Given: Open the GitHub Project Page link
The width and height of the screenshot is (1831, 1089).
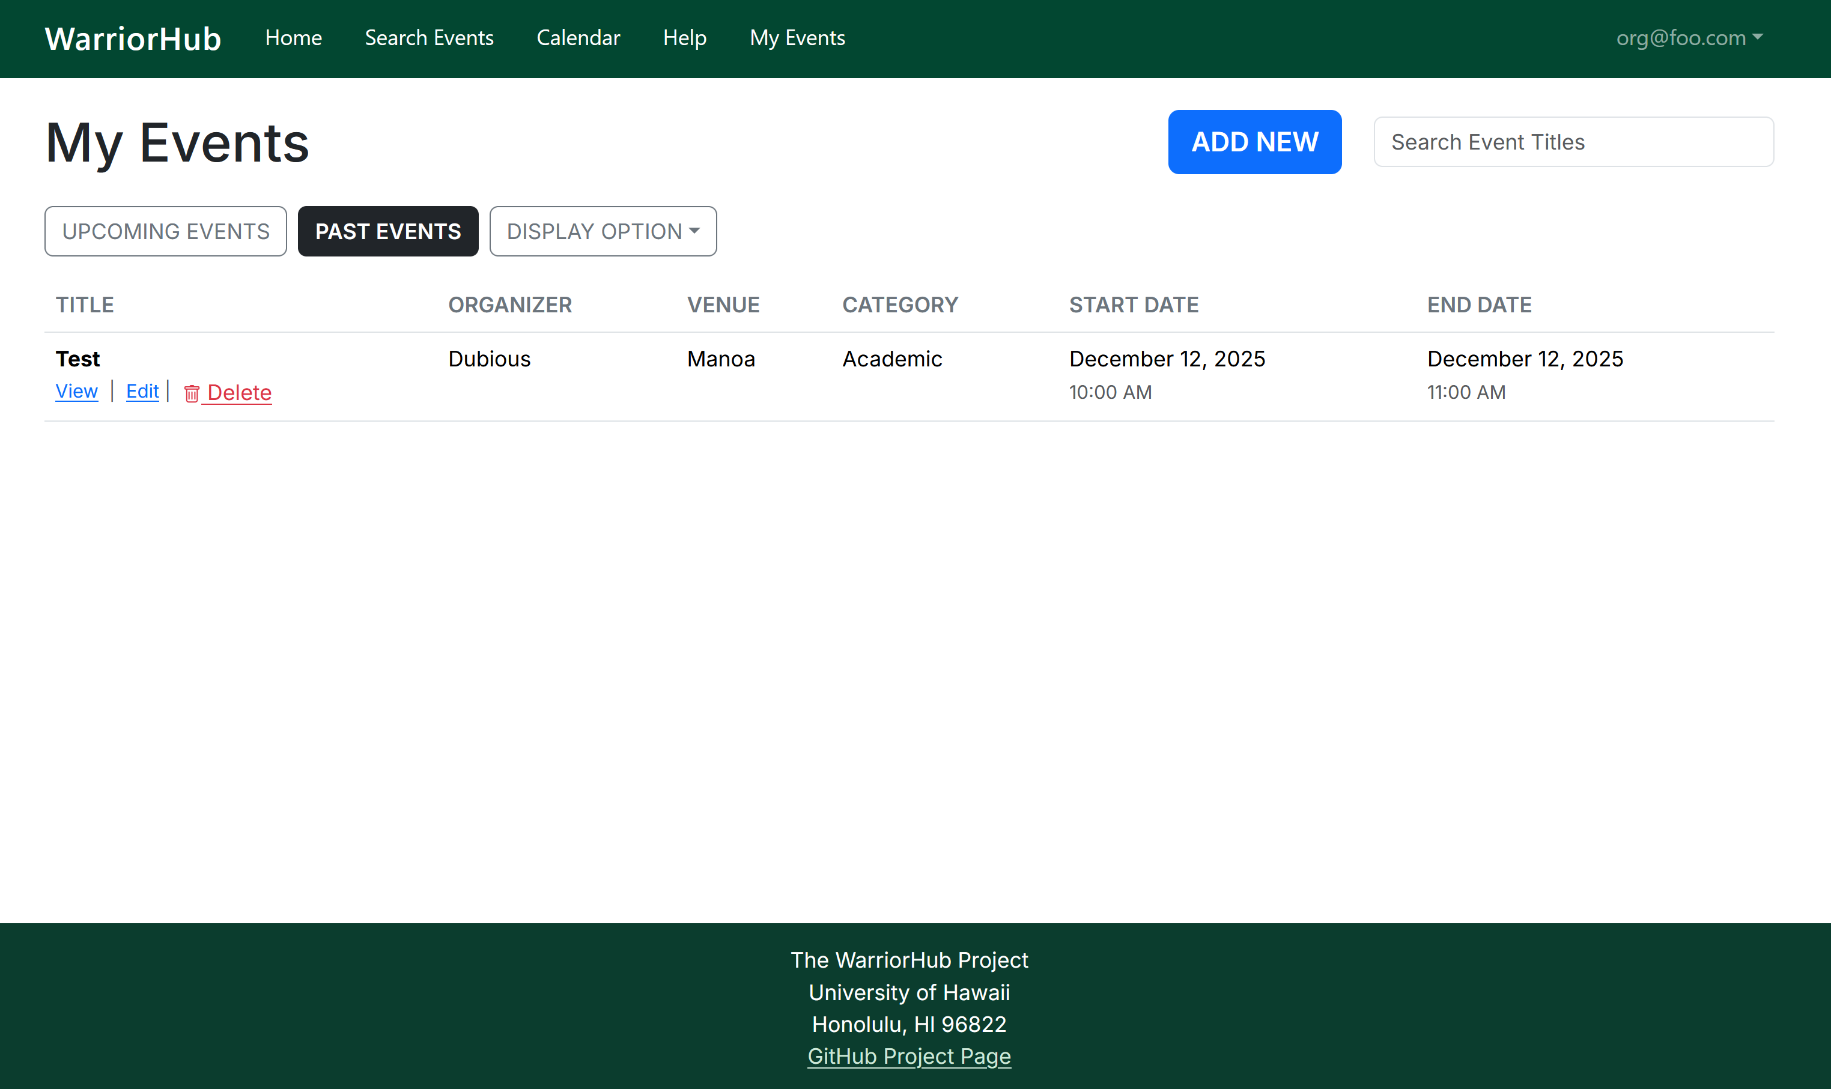Looking at the screenshot, I should [x=909, y=1056].
